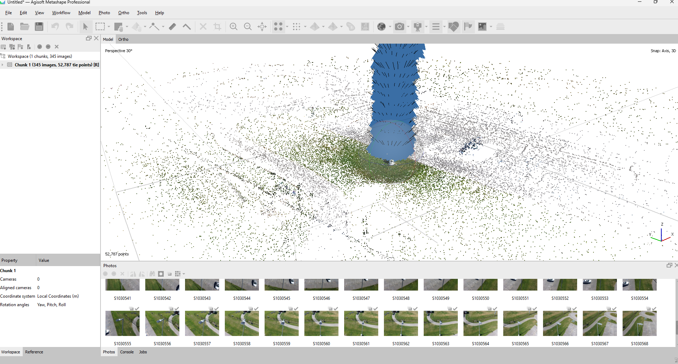Click the Show Laser Scans tripod icon

click(418, 27)
